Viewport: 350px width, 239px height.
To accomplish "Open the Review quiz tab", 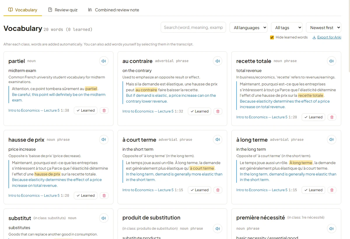I will tap(63, 10).
